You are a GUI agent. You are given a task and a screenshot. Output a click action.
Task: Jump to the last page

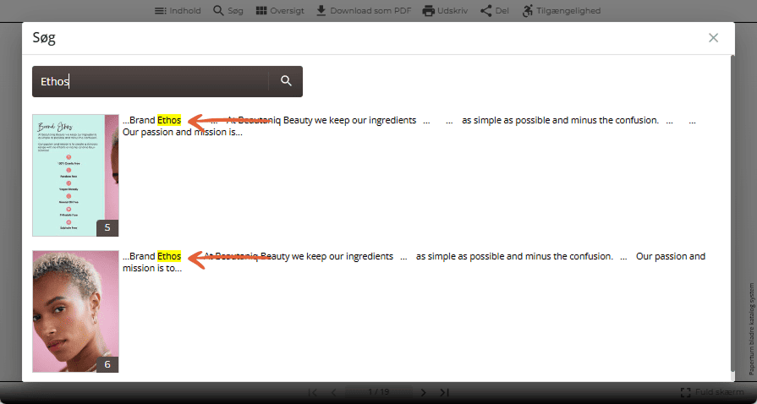[x=445, y=392]
